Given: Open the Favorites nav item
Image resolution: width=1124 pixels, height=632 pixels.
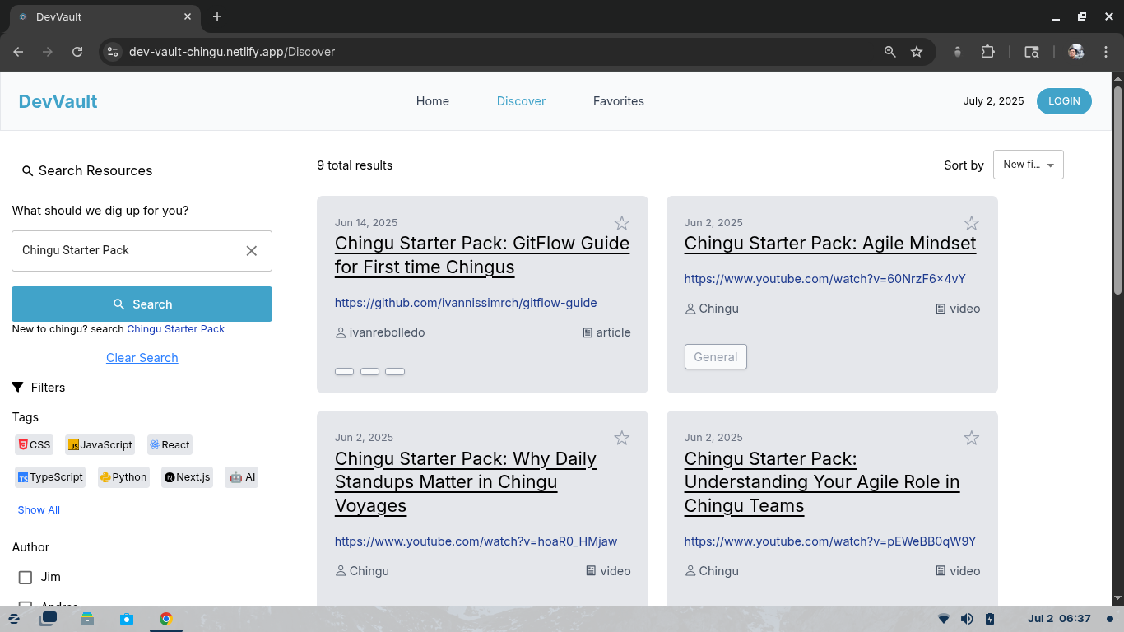Looking at the screenshot, I should pos(619,101).
